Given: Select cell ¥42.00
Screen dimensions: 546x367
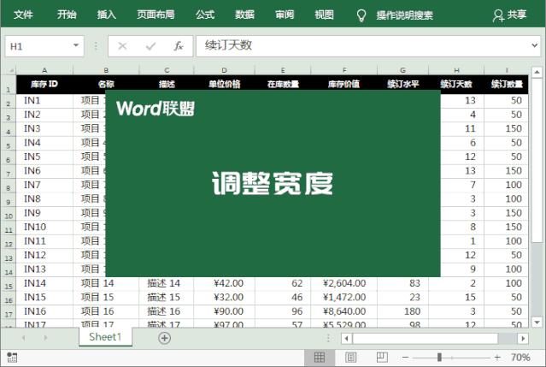Looking at the screenshot, I should (224, 283).
